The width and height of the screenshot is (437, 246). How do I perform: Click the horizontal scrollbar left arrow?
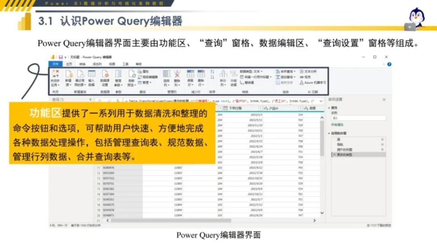pyautogui.click(x=108, y=221)
